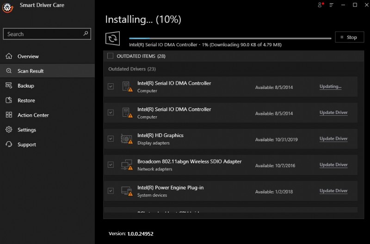This screenshot has height=244, width=370.
Task: Stop the driver installation
Action: (x=350, y=38)
